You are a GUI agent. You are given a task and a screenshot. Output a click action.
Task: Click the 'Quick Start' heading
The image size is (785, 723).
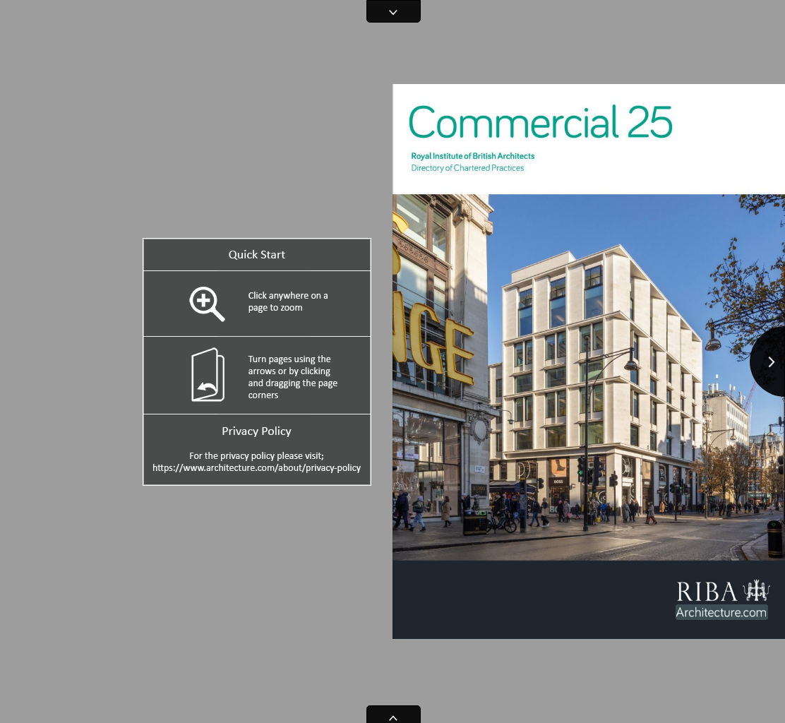(x=257, y=254)
